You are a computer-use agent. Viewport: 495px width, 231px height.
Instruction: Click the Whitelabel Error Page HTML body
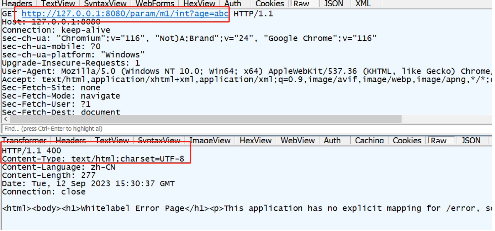[x=247, y=208]
